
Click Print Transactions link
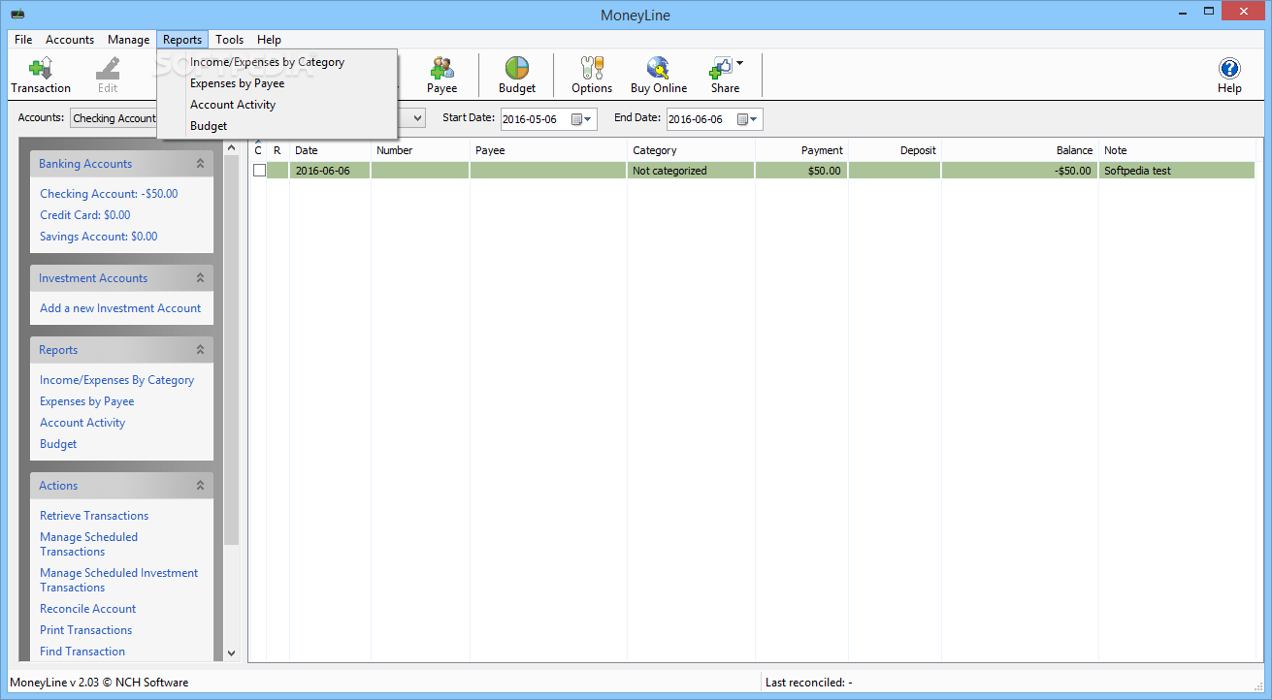[85, 630]
